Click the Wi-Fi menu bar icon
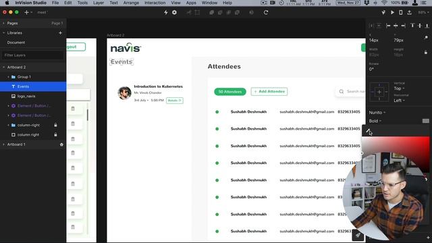The width and height of the screenshot is (432, 243). [x=385, y=3]
